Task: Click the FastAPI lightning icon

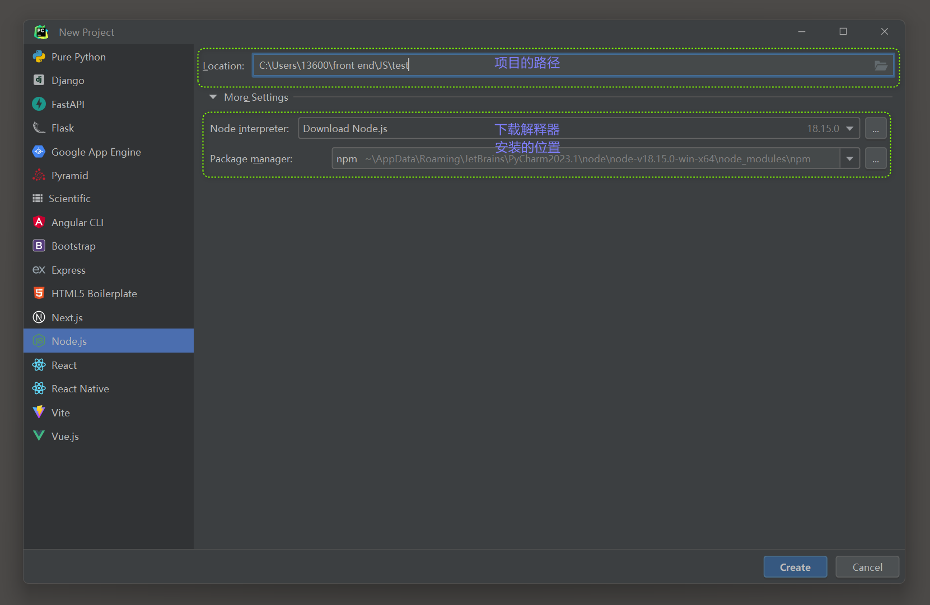Action: [39, 104]
